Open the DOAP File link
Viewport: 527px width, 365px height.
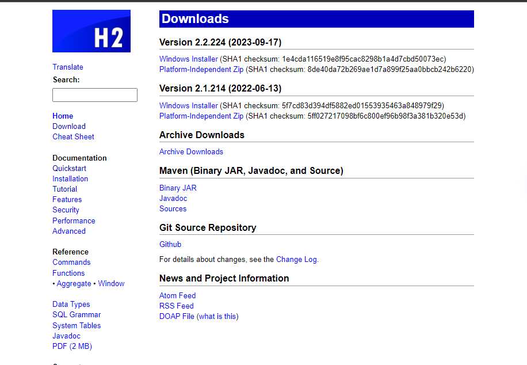[x=177, y=317]
